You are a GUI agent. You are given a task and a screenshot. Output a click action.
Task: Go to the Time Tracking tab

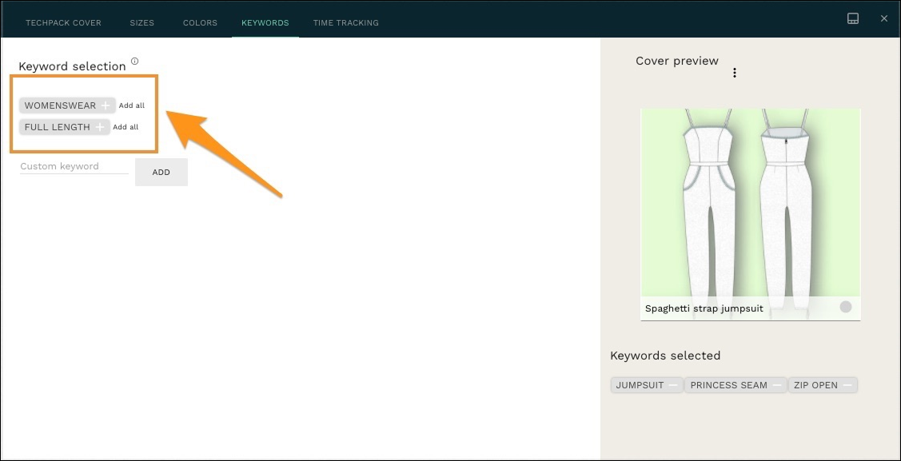346,23
